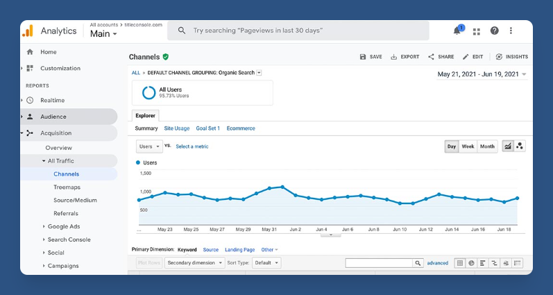Viewport: 553px width, 295px height.
Task: Click the Share icon
Action: click(x=431, y=57)
